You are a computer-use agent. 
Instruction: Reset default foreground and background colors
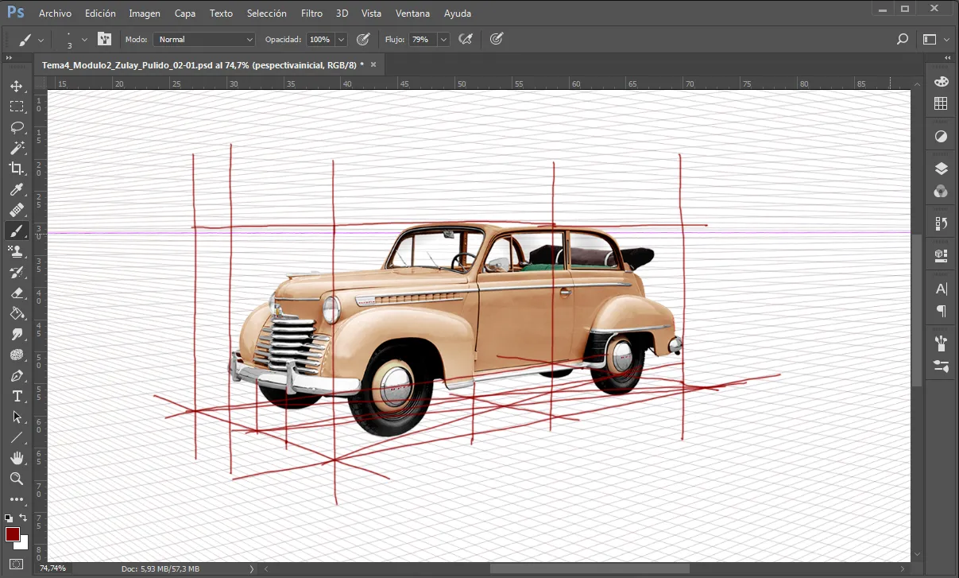9,518
